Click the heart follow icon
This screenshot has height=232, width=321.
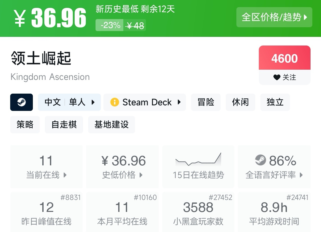277,77
